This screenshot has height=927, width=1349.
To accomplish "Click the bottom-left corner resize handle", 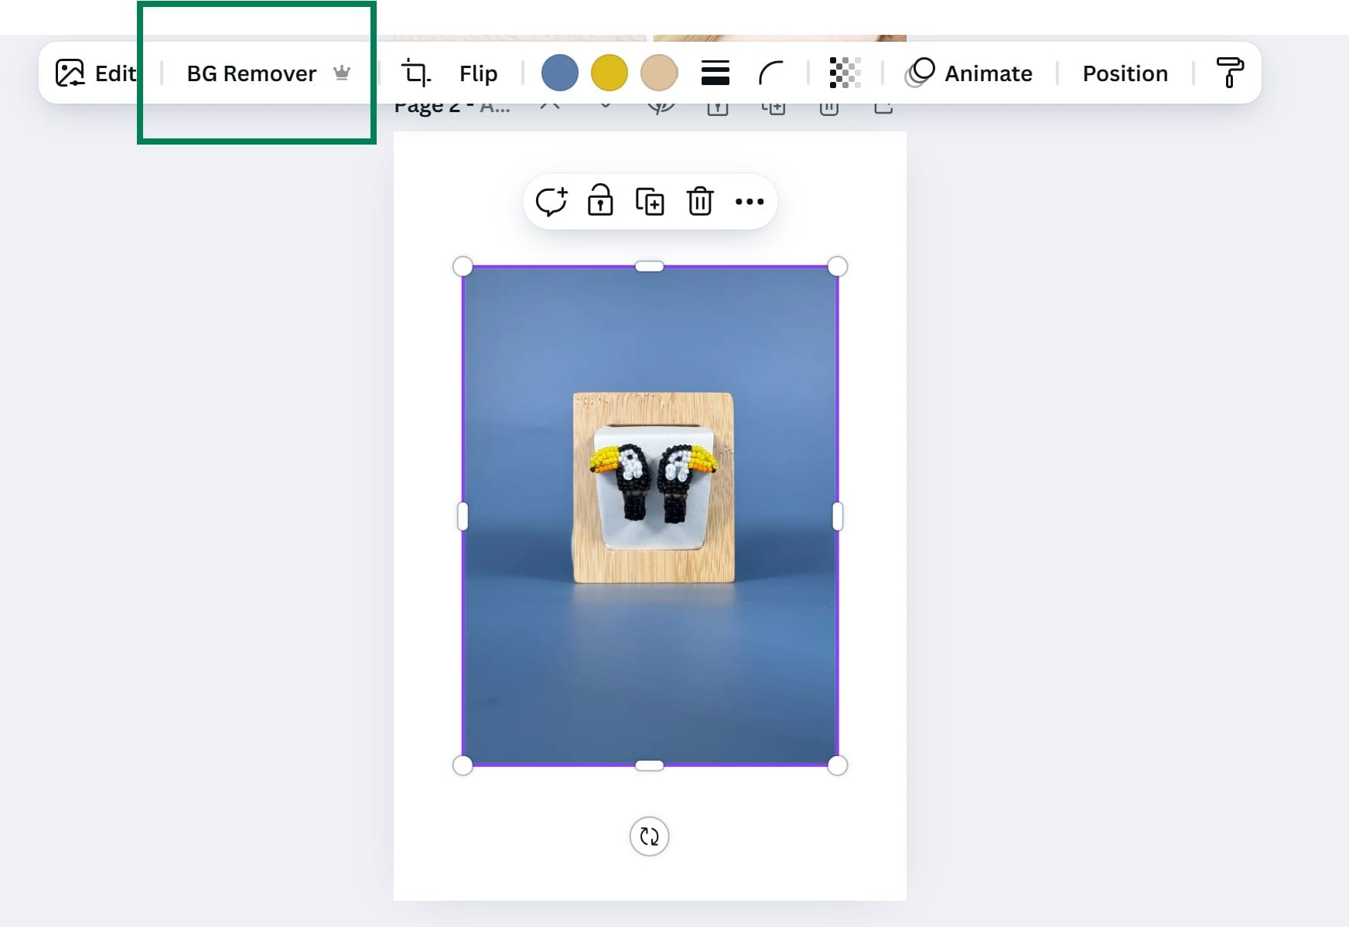I will [463, 765].
